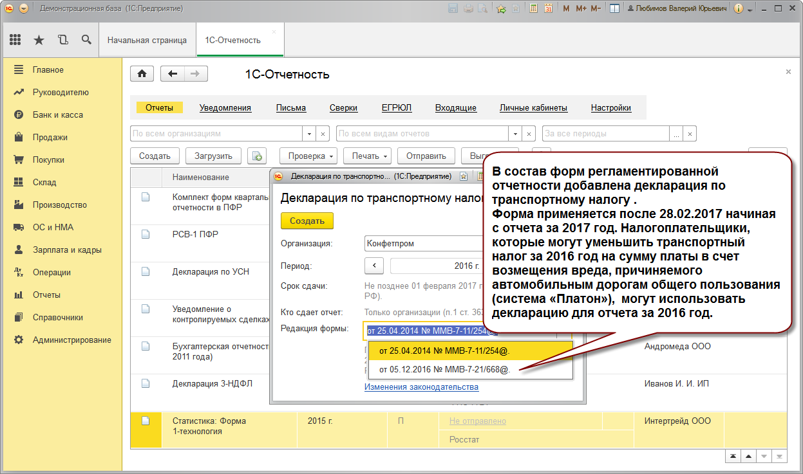Open the information icon in title bar
The width and height of the screenshot is (803, 474).
point(739,8)
